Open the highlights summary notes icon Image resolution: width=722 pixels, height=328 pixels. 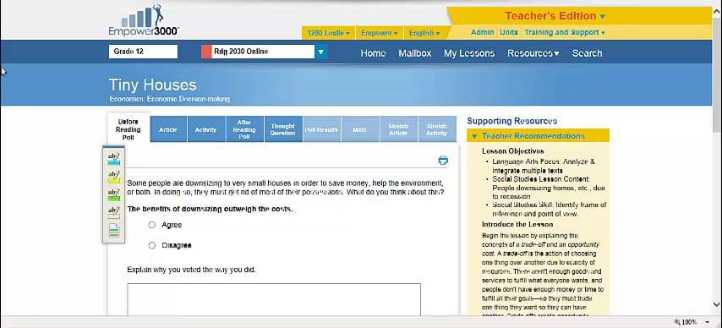tap(114, 231)
